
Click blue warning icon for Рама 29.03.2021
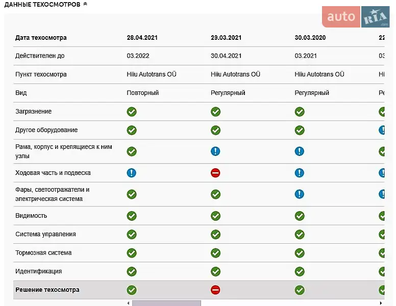(x=215, y=151)
